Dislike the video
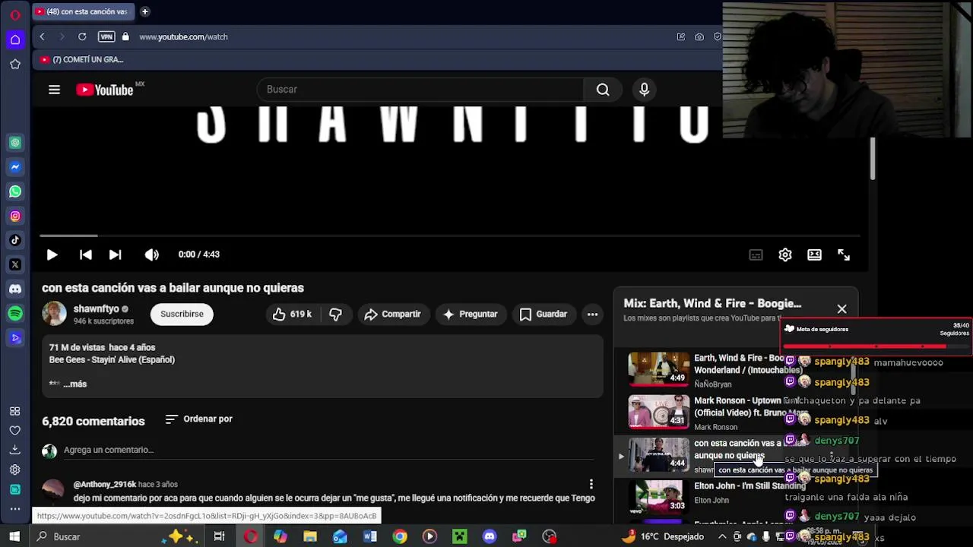973x547 pixels. point(335,314)
